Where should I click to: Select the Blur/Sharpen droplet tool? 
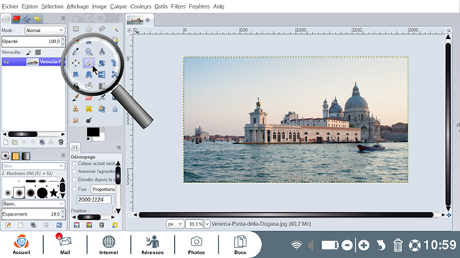[x=115, y=109]
